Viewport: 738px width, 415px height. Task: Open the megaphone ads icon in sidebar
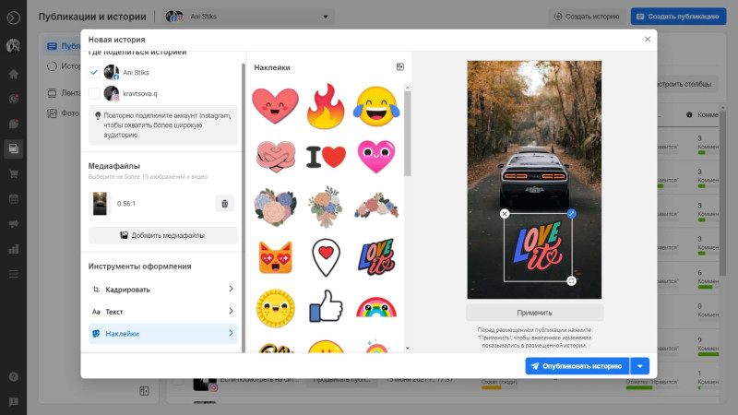point(14,223)
